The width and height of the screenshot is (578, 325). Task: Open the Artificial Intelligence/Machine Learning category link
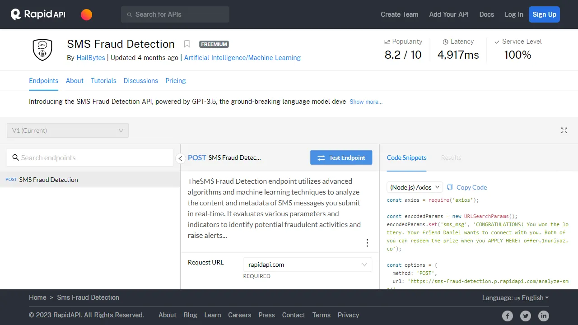[x=242, y=58]
